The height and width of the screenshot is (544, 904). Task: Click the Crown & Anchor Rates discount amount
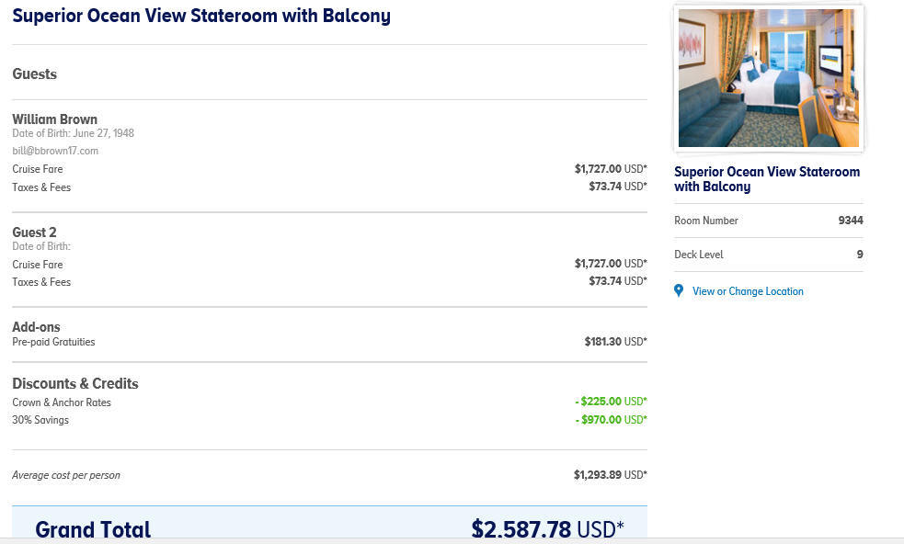(x=612, y=401)
